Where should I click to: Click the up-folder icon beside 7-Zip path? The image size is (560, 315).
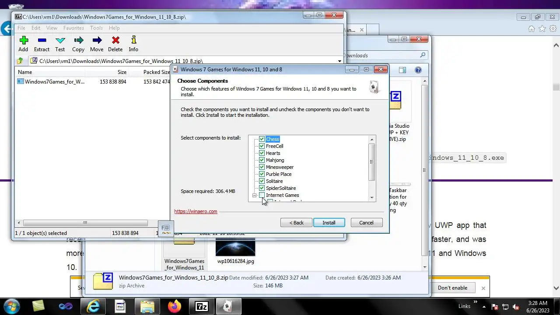(20, 61)
